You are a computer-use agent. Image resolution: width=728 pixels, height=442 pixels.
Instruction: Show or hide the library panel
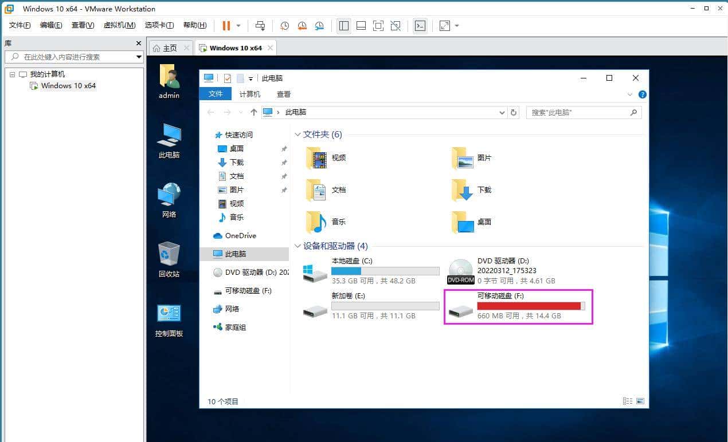pos(343,26)
